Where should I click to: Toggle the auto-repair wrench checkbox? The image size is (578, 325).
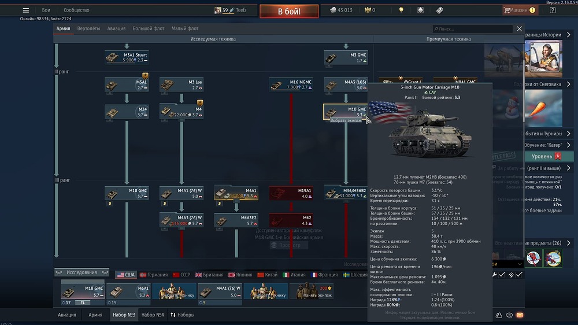502,275
